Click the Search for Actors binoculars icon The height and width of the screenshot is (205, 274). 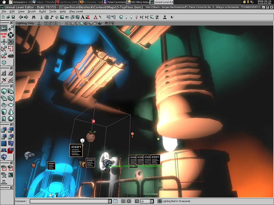click(34, 17)
